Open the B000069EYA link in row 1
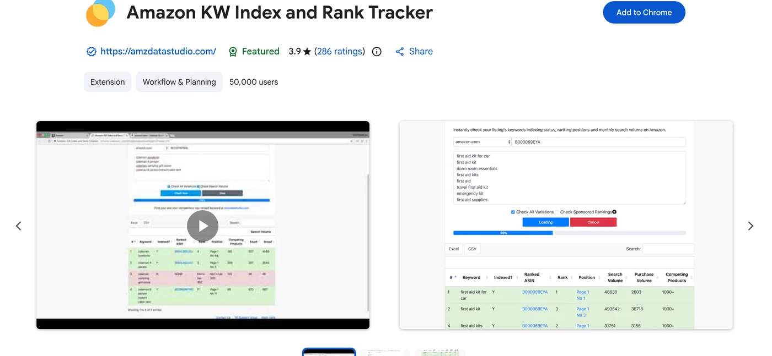This screenshot has width=772, height=356. pyautogui.click(x=535, y=292)
